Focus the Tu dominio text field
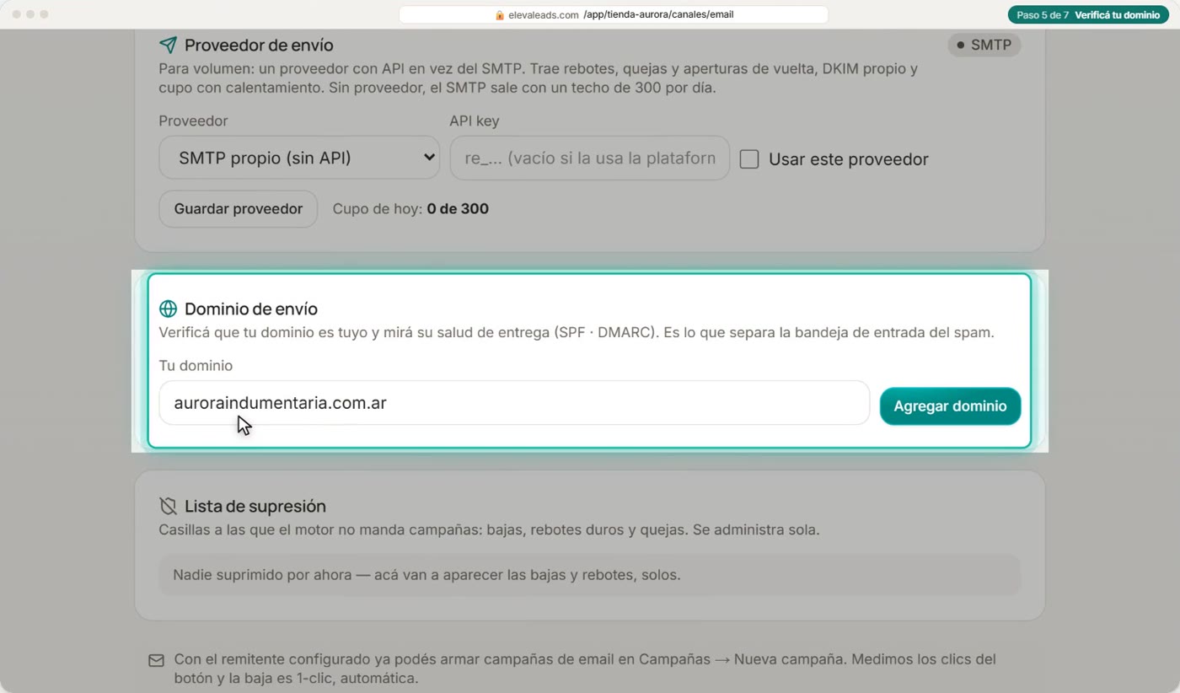1180x693 pixels. [x=514, y=403]
